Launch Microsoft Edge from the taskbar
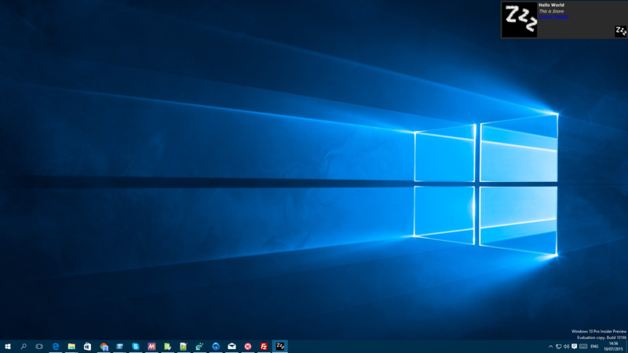The width and height of the screenshot is (628, 353). click(55, 347)
